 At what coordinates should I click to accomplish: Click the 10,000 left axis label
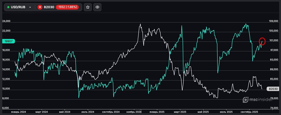[6, 89]
